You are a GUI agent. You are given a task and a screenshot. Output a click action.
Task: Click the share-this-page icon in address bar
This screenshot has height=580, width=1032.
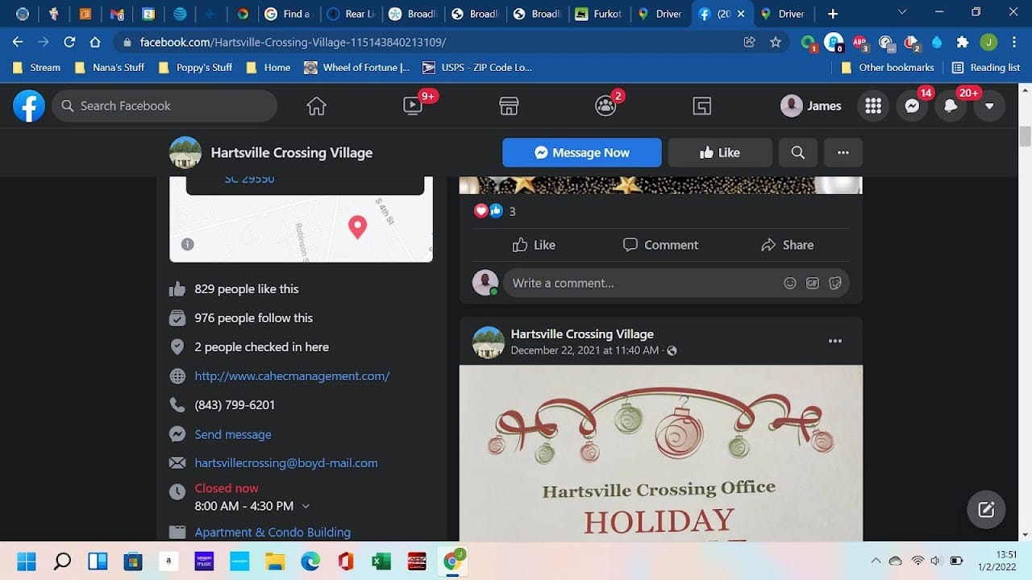tap(750, 42)
